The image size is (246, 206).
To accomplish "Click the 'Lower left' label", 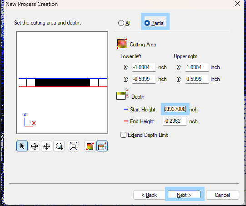I will coord(131,56).
